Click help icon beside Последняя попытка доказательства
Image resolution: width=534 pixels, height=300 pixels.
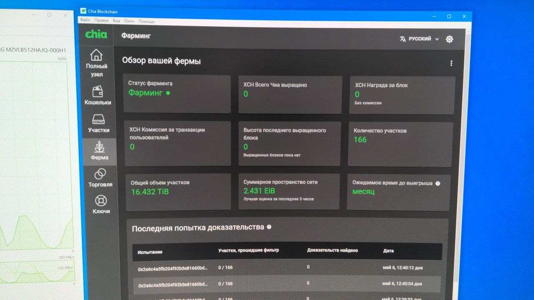pyautogui.click(x=269, y=227)
